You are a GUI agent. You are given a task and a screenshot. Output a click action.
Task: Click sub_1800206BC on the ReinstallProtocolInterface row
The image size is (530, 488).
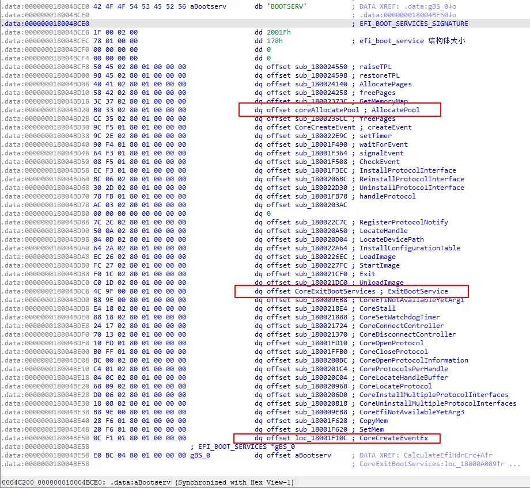tap(321, 179)
